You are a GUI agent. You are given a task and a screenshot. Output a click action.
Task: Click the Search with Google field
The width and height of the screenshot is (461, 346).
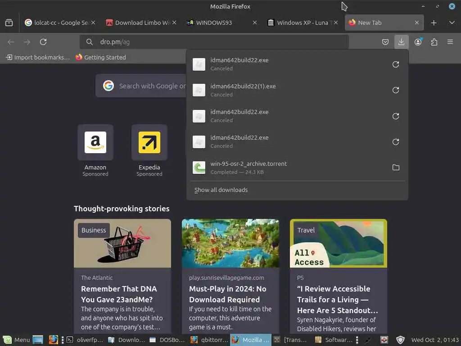[x=141, y=86]
